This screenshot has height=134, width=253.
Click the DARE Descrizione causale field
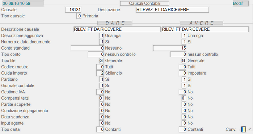(117, 29)
